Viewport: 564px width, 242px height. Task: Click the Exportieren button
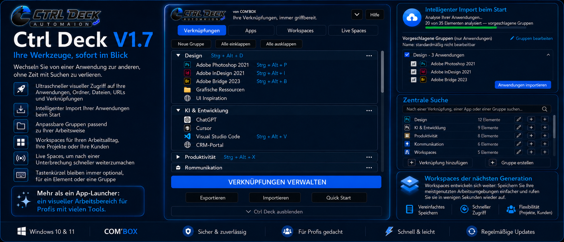[213, 197]
